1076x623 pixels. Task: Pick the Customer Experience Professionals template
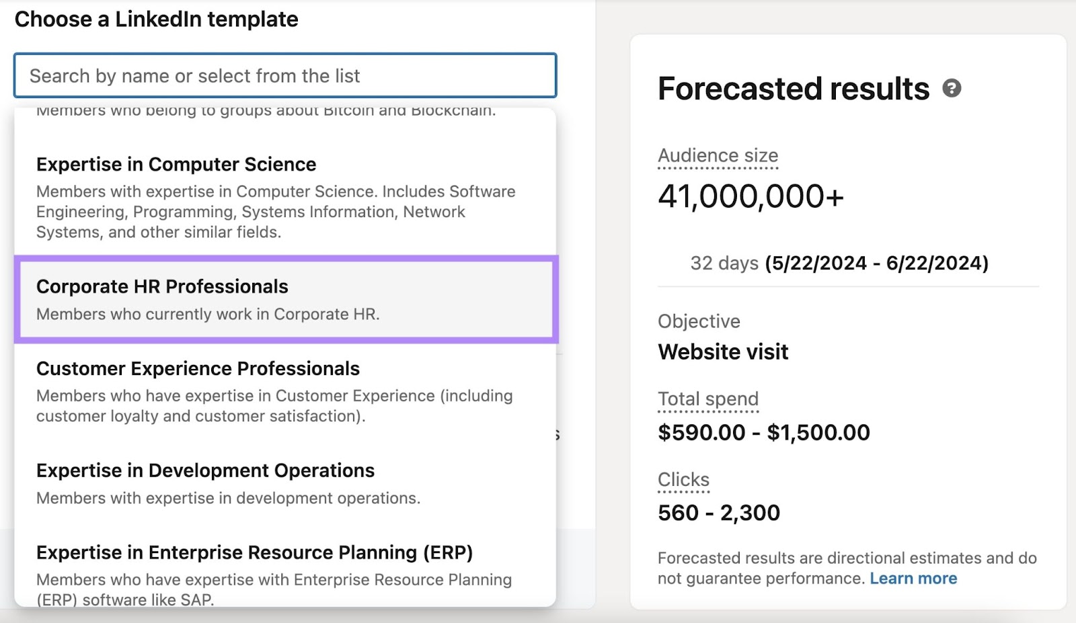point(198,368)
